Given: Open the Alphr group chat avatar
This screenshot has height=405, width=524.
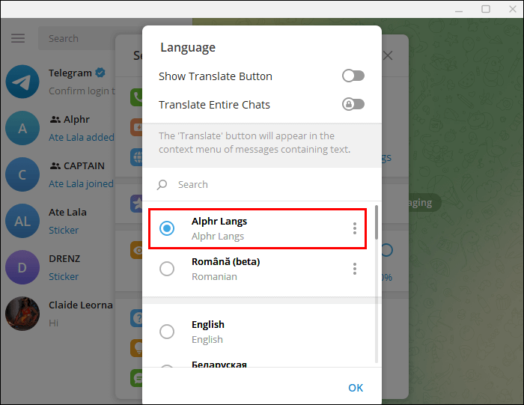Looking at the screenshot, I should click(x=22, y=128).
